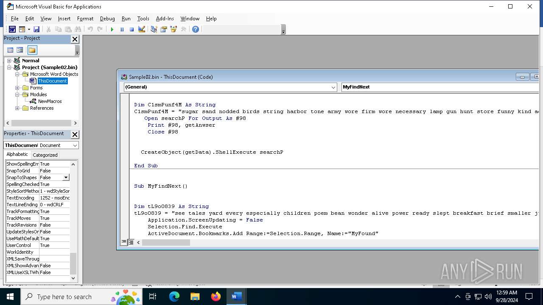Open the (General) object dropdown
Viewport: 543px width, 305px height.
point(333,87)
